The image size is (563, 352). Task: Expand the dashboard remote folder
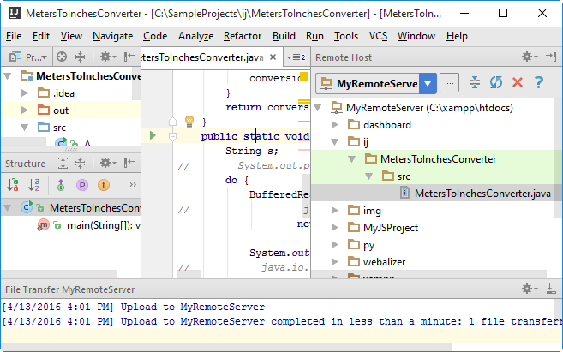coord(335,125)
